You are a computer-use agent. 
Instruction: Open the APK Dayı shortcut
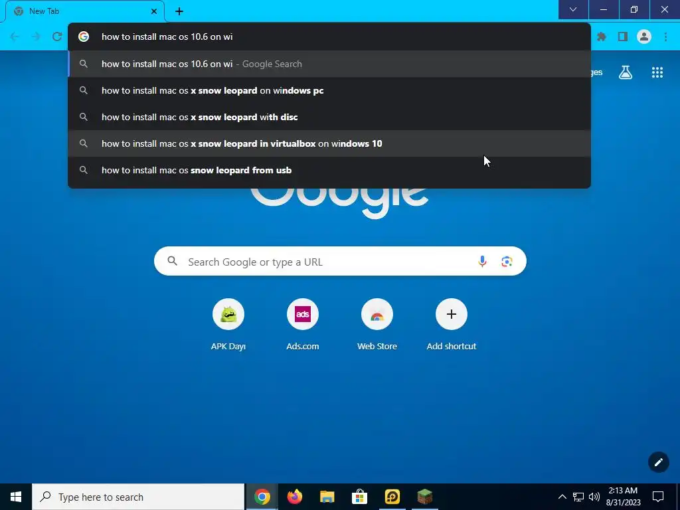point(228,324)
